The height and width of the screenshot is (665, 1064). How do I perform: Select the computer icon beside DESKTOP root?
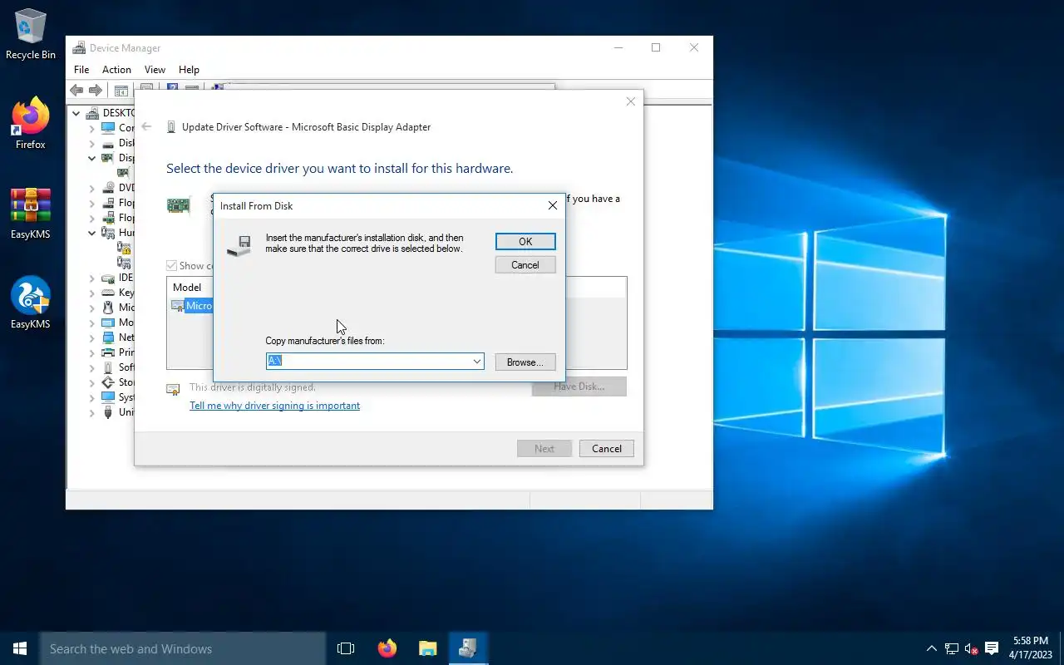[x=92, y=113]
